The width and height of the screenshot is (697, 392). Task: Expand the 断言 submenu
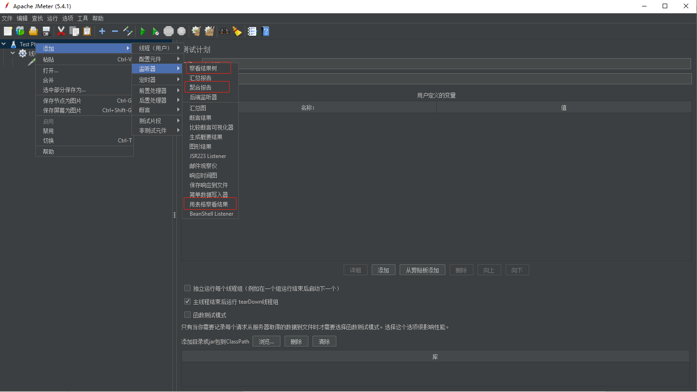(x=157, y=110)
